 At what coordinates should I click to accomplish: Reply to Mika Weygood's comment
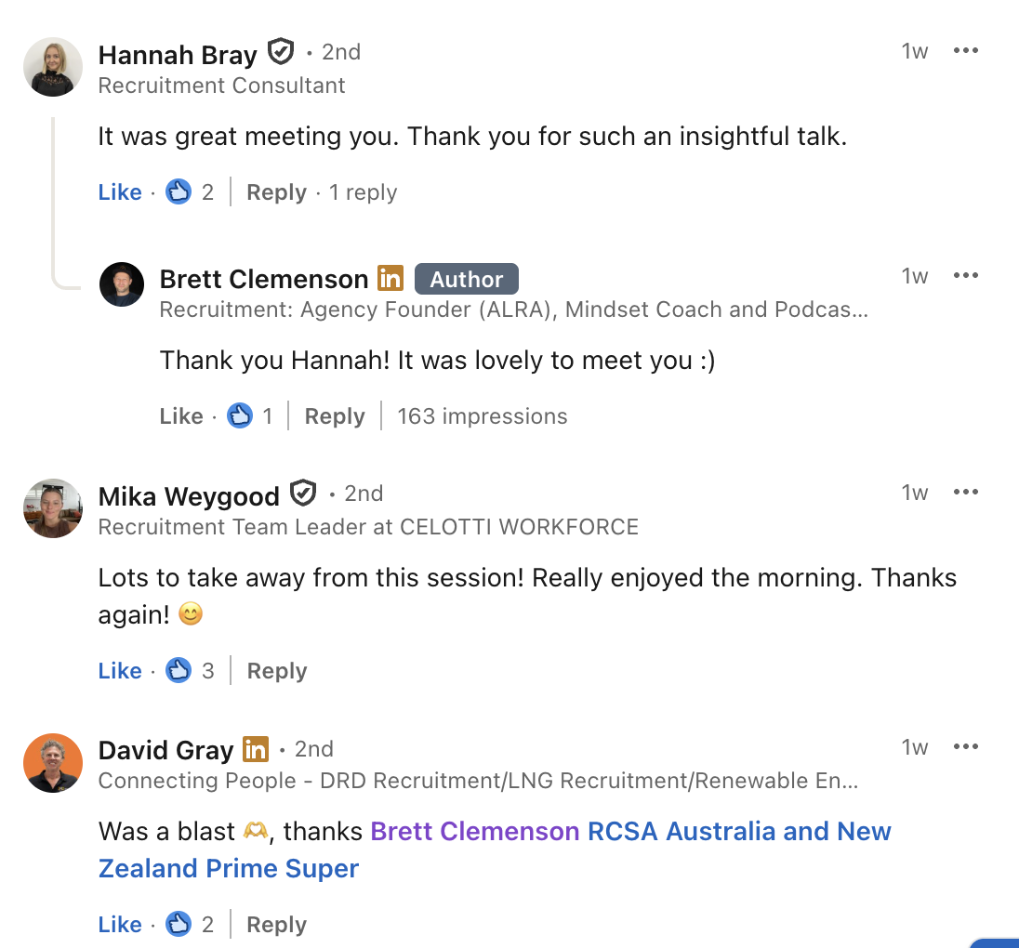[x=276, y=671]
